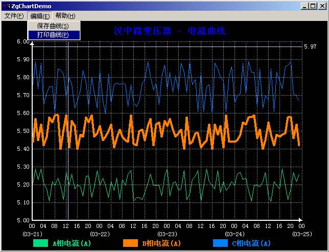The height and width of the screenshot is (252, 329).
Task: Close the ZgChartDemo window
Action: pyautogui.click(x=322, y=6)
